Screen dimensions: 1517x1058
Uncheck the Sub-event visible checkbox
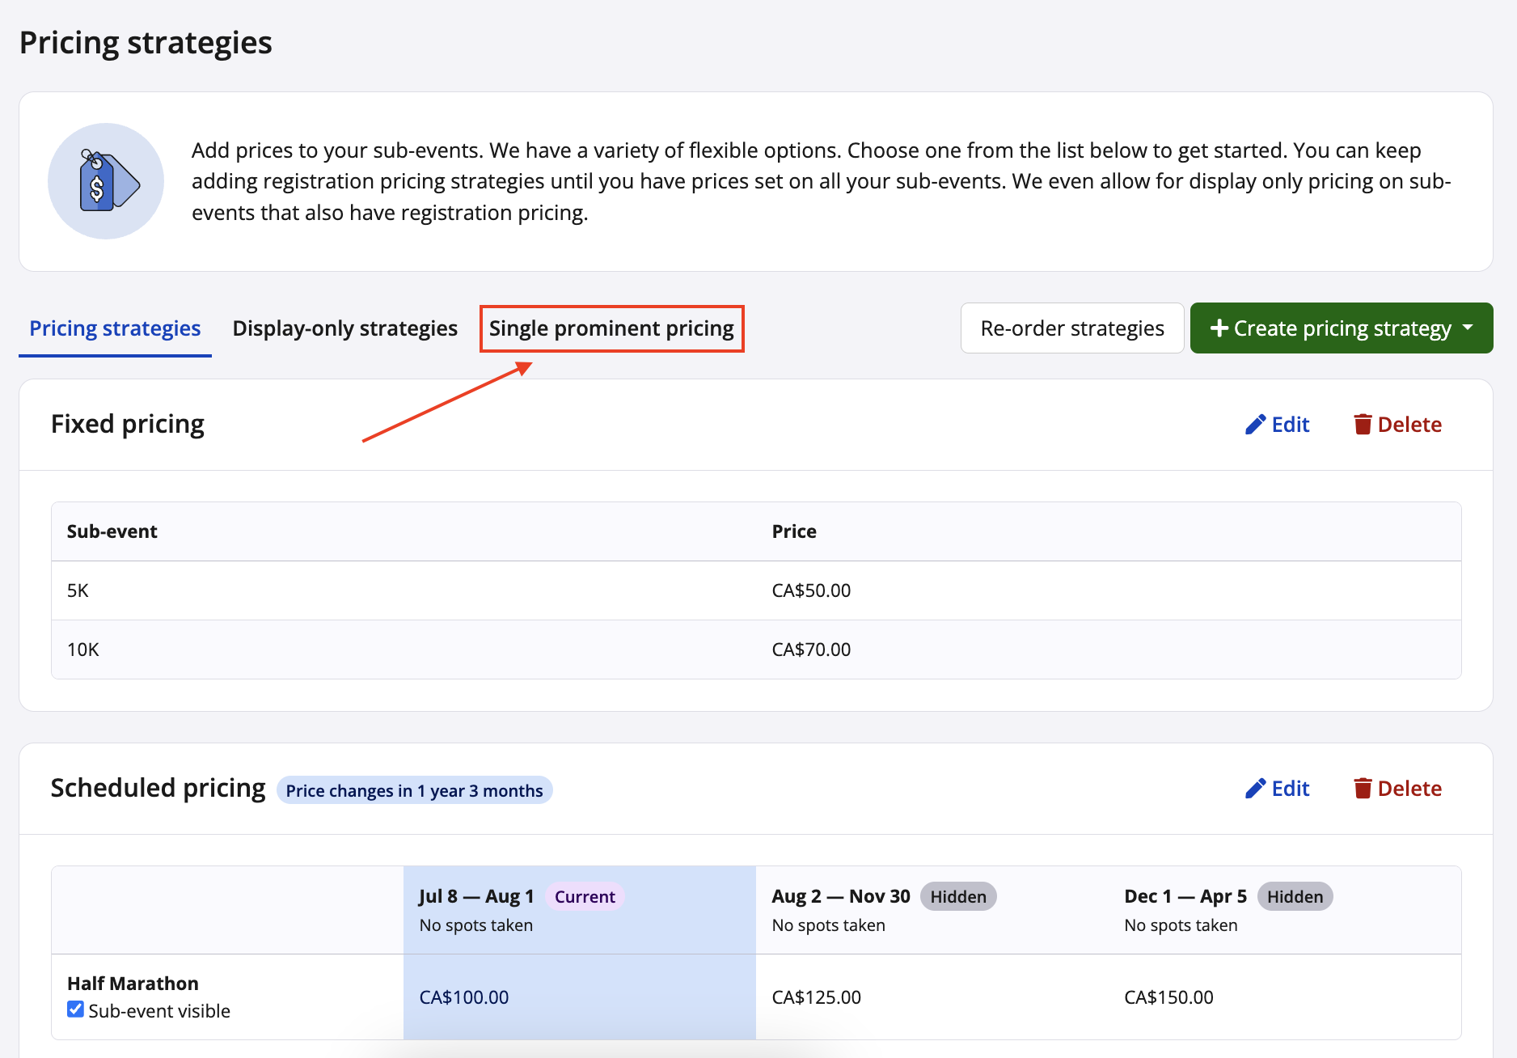click(x=75, y=1009)
